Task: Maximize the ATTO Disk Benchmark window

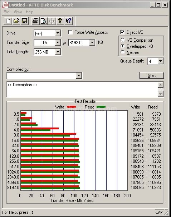Action: 158,5
